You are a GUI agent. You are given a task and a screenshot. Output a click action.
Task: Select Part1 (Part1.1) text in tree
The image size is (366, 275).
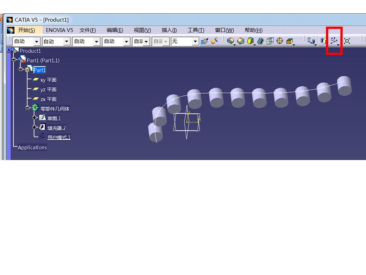click(43, 60)
